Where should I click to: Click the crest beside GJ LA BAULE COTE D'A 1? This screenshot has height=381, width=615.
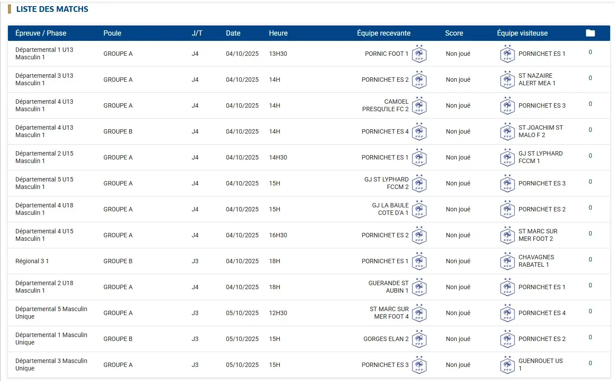(419, 209)
